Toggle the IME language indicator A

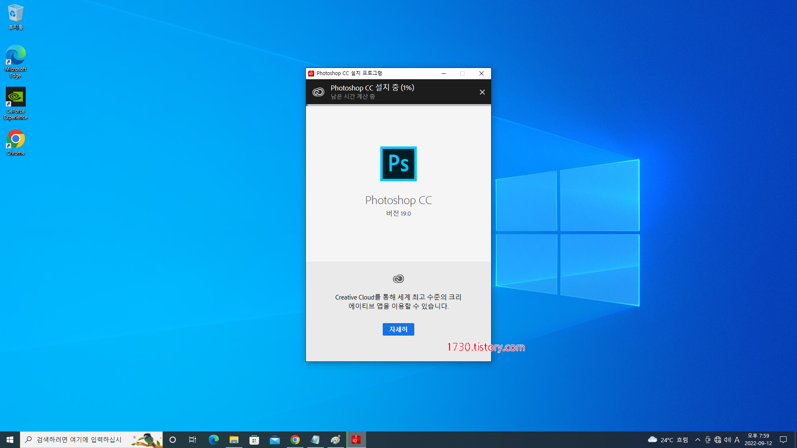[737, 440]
